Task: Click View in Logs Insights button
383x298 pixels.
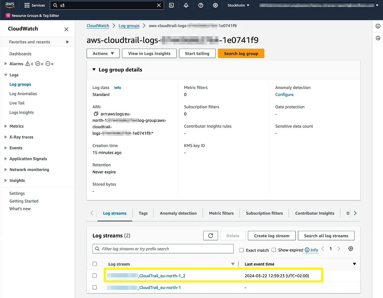Action: click(149, 53)
